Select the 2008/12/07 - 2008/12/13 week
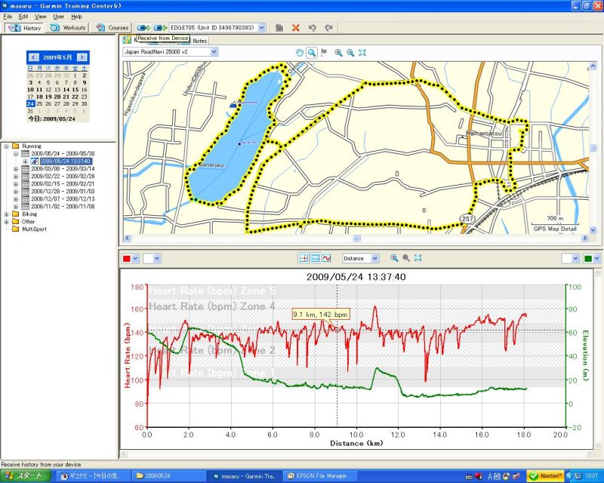Viewport: 604px width, 483px height. pos(63,198)
